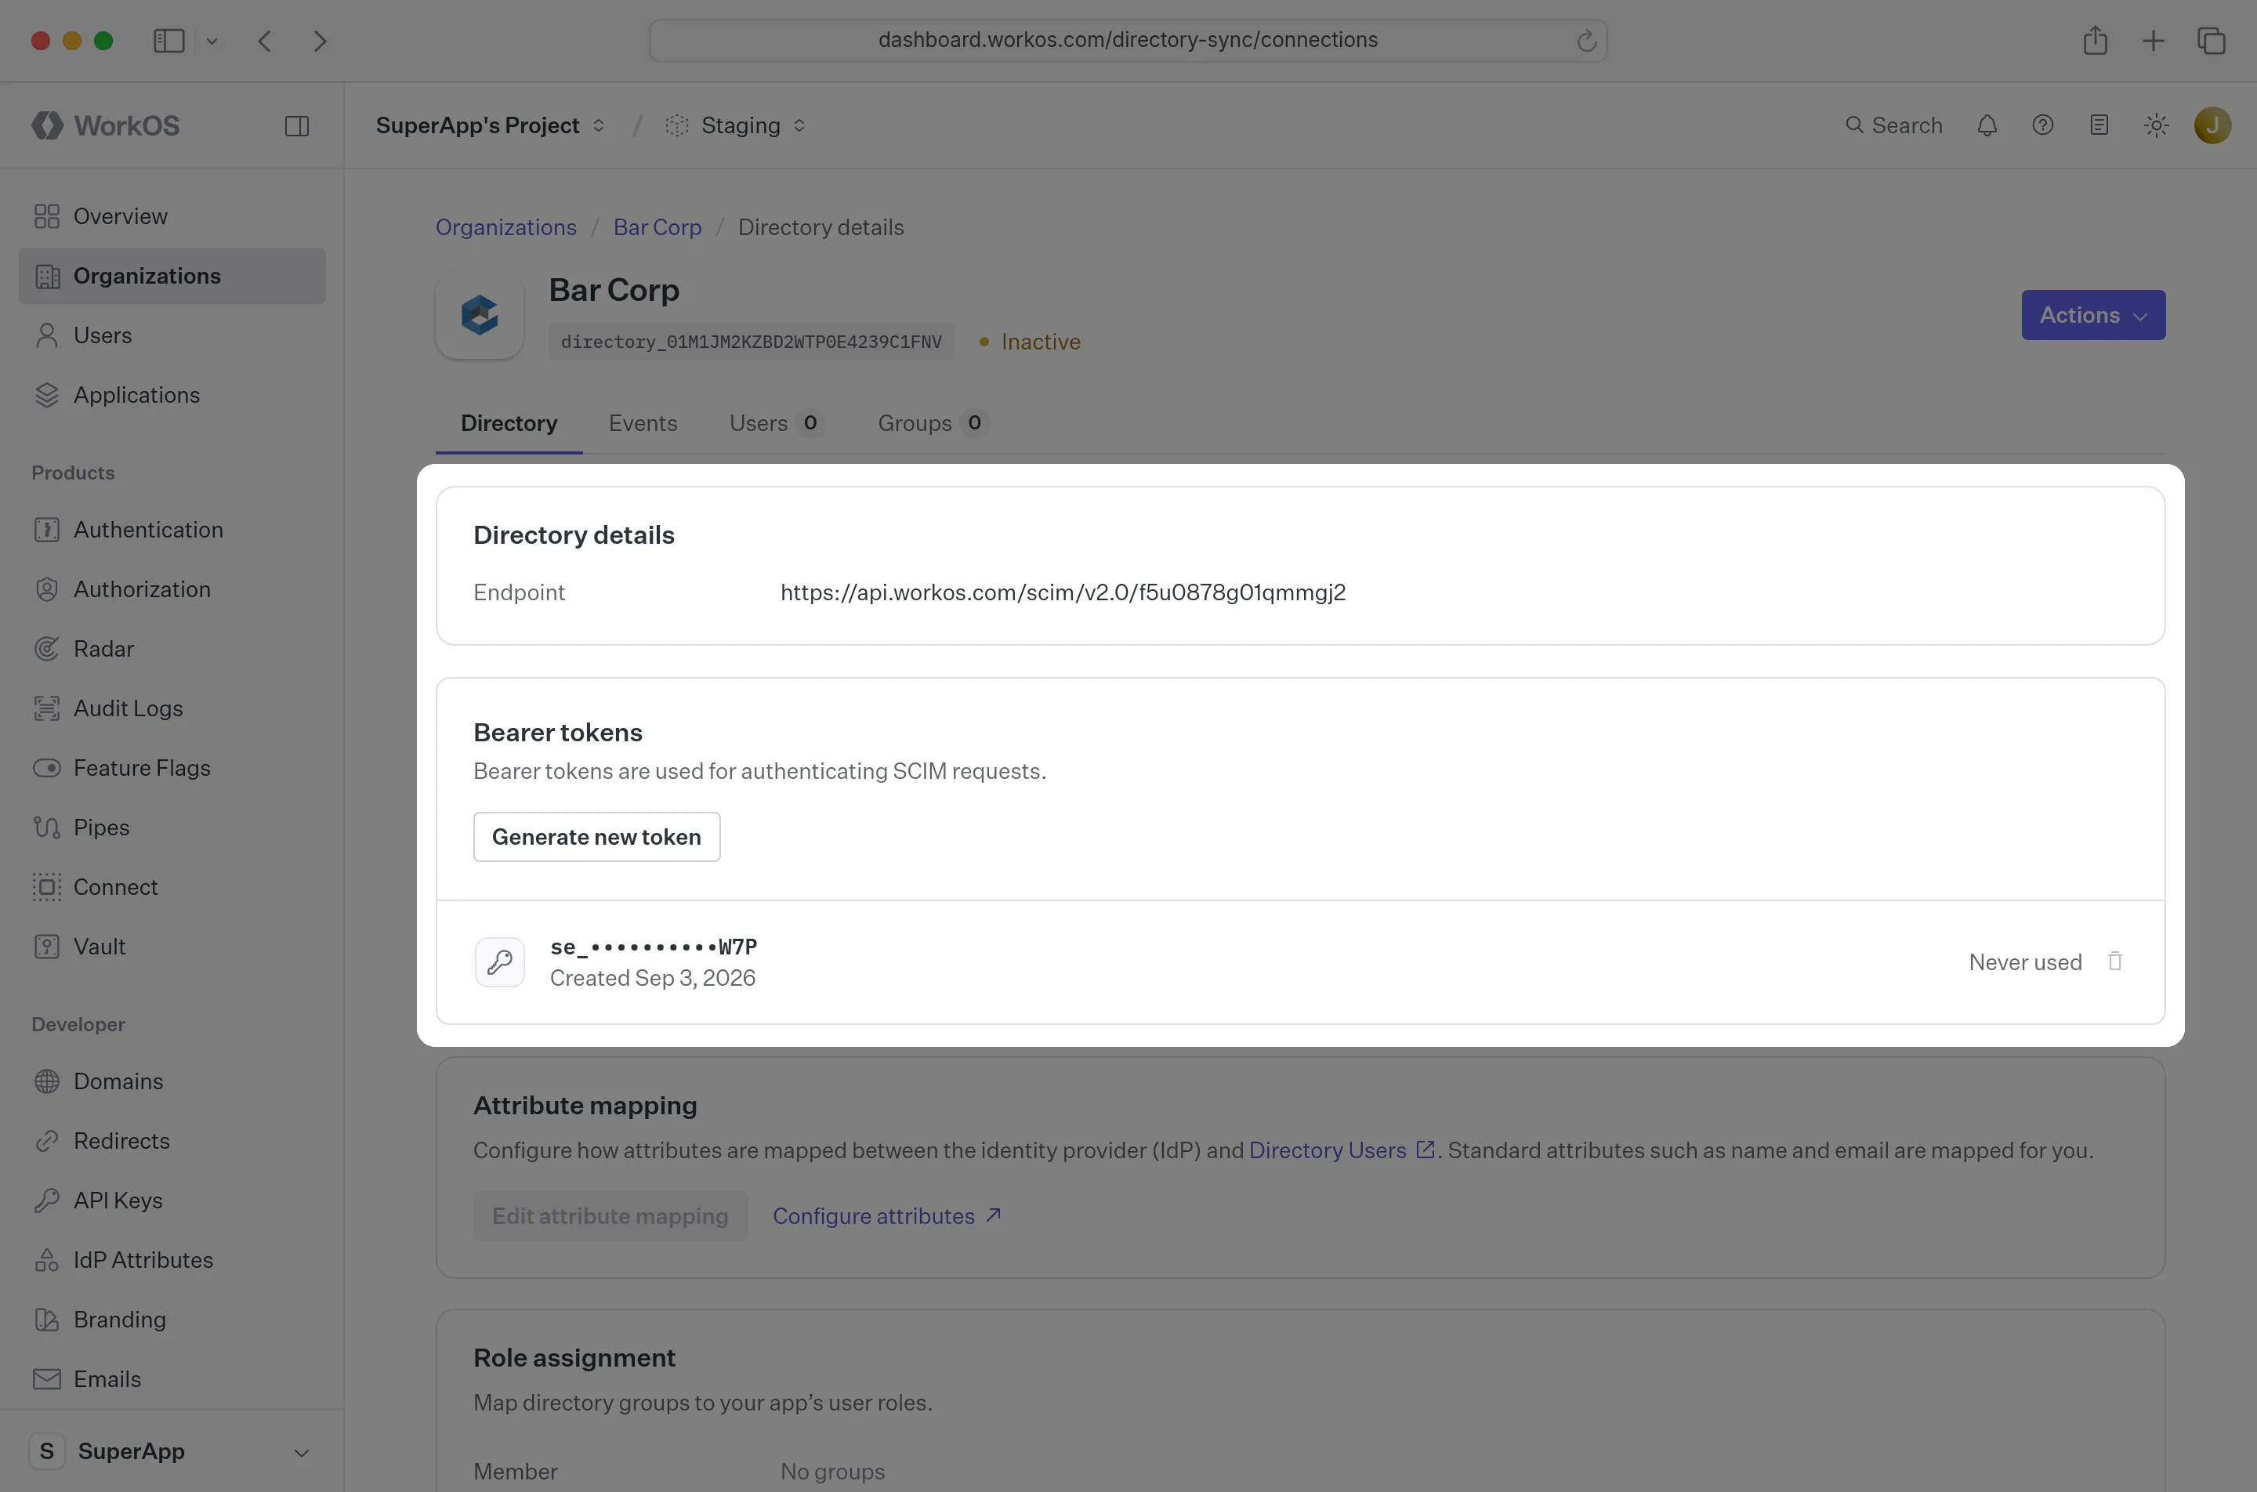This screenshot has height=1492, width=2257.
Task: Open the Actions dropdown button
Action: pyautogui.click(x=2093, y=315)
